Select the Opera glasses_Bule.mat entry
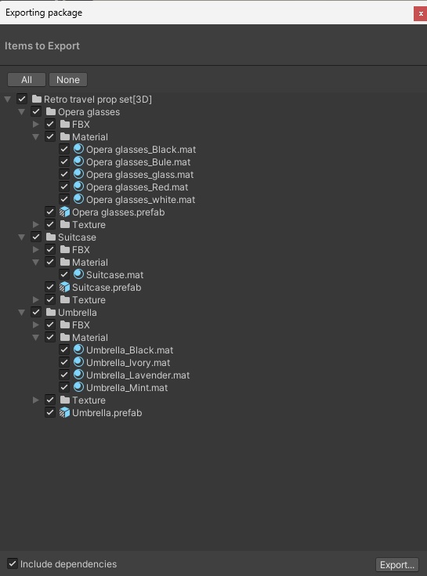427x576 pixels. (x=139, y=162)
